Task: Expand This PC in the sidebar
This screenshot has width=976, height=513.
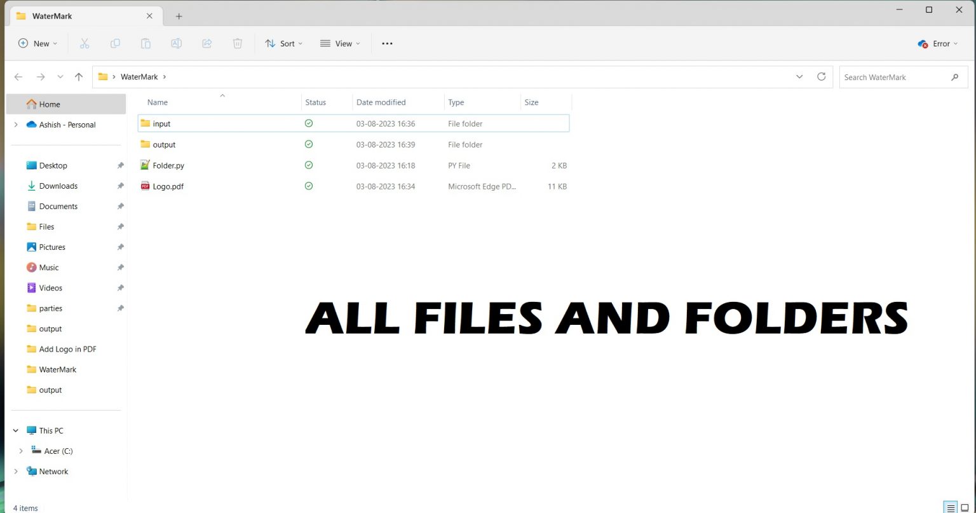Action: coord(16,430)
